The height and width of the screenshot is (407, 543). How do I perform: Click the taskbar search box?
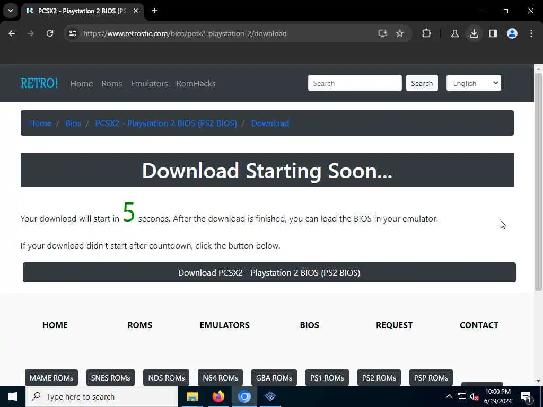[x=102, y=396]
